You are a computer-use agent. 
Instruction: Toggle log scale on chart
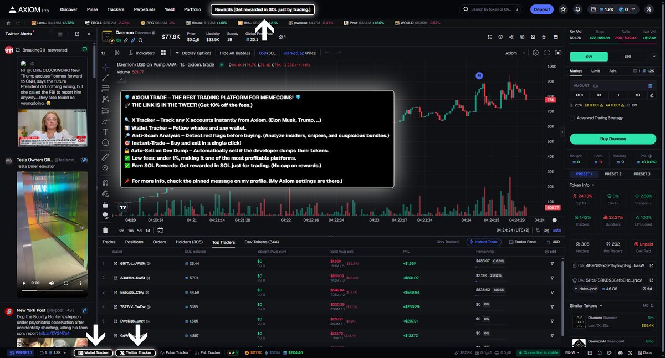tap(546, 230)
